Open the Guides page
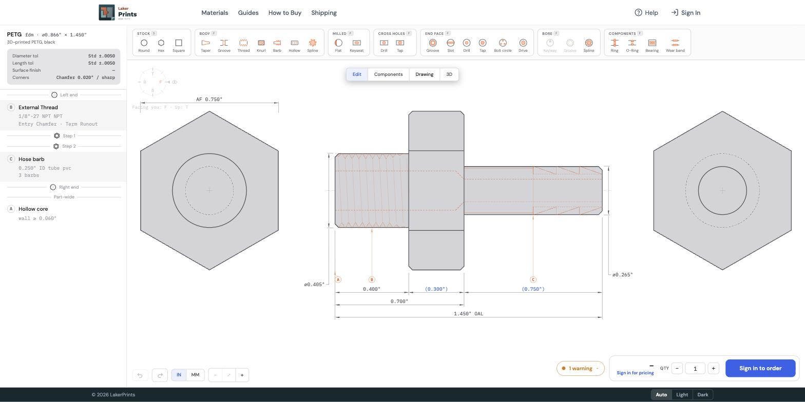This screenshot has width=805, height=402. coord(248,13)
